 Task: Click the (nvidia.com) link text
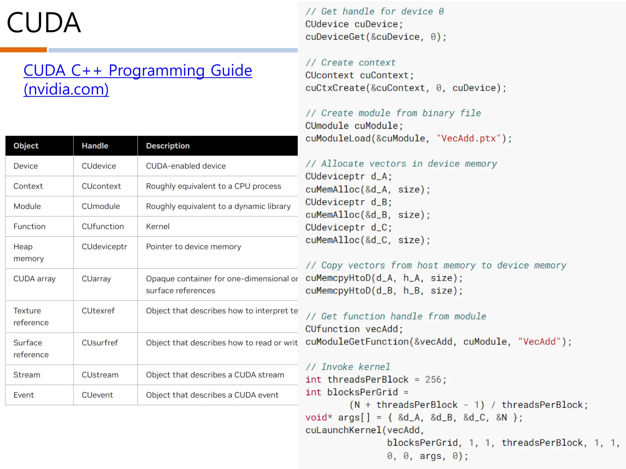66,89
